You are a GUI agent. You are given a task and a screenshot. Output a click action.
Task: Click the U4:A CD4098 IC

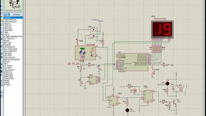tap(148, 96)
